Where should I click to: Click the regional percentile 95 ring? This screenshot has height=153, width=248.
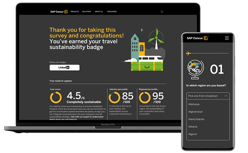145,98
